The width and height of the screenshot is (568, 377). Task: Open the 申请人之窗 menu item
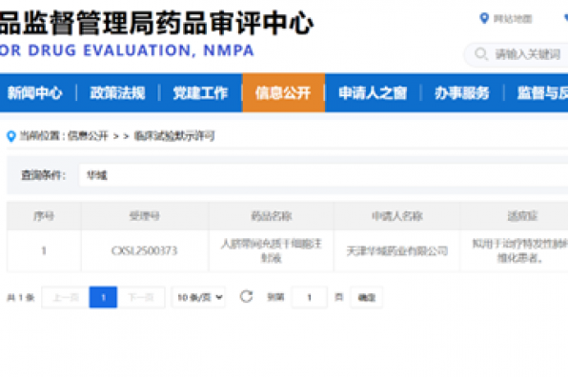[373, 93]
